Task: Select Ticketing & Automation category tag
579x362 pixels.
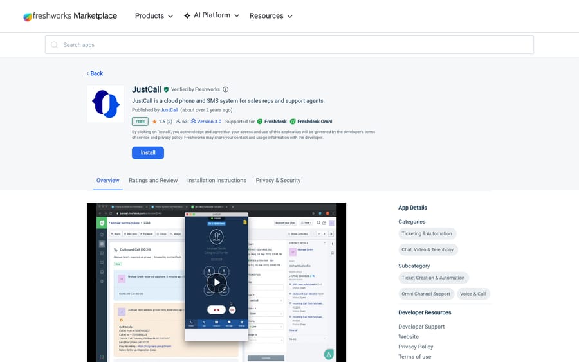Action: (x=427, y=233)
